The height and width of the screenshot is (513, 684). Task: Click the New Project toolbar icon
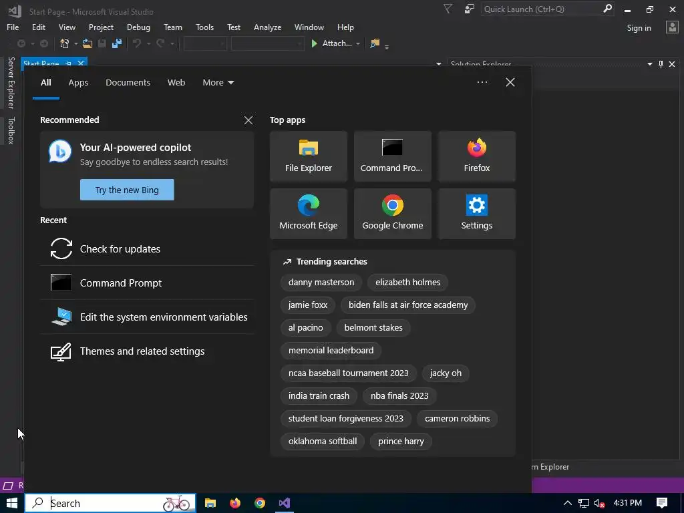(65, 43)
